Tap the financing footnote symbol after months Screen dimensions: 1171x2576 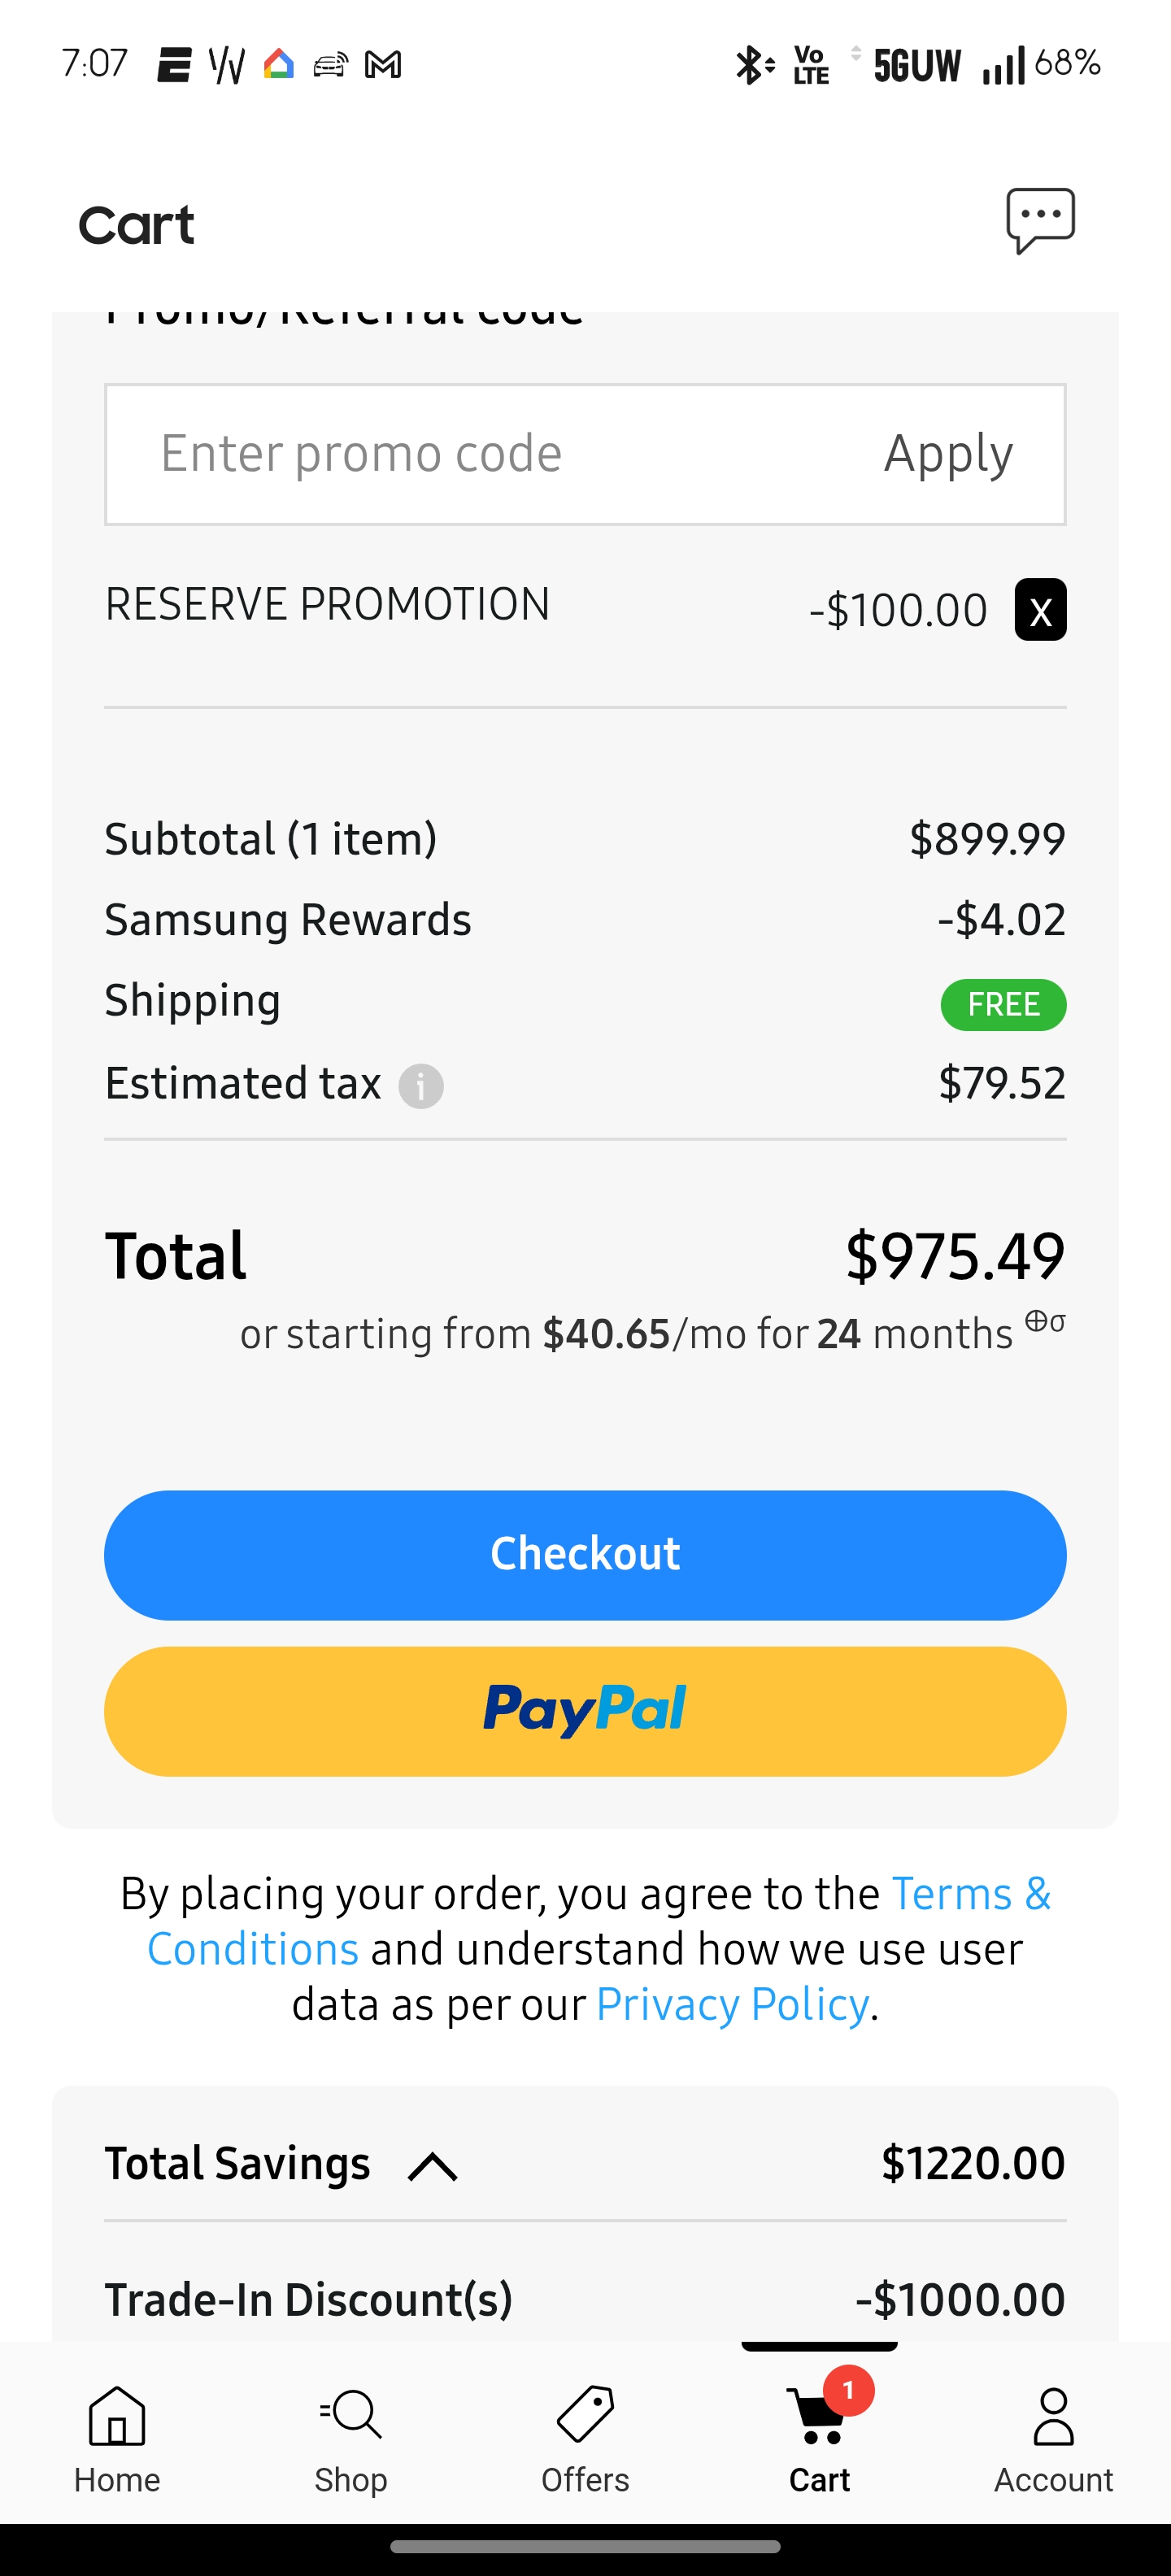point(1045,1321)
